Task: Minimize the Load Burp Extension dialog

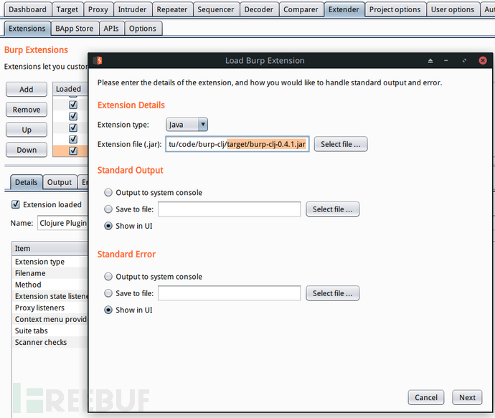Action: 447,61
